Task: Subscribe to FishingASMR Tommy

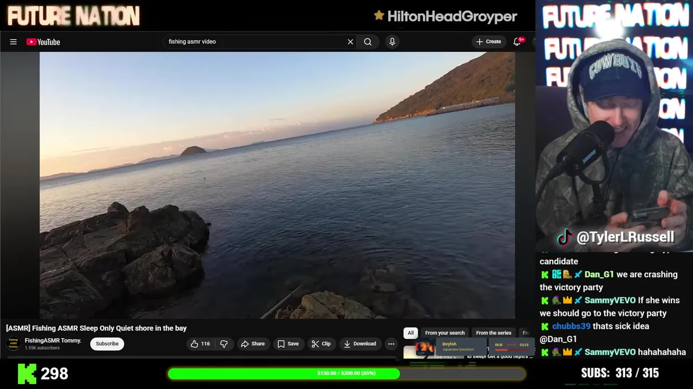Action: pyautogui.click(x=107, y=344)
